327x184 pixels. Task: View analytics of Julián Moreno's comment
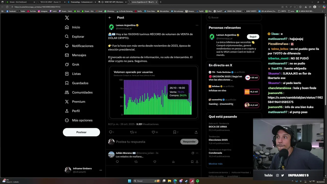(173, 162)
